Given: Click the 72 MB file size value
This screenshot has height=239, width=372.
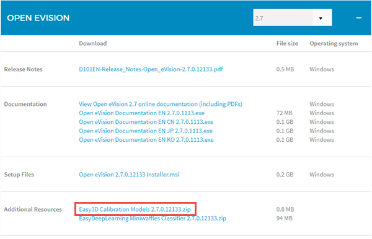Looking at the screenshot, I should pyautogui.click(x=284, y=113).
